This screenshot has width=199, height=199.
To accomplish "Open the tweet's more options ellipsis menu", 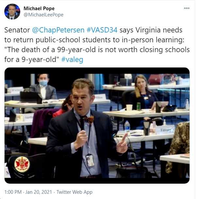I will click(187, 8).
